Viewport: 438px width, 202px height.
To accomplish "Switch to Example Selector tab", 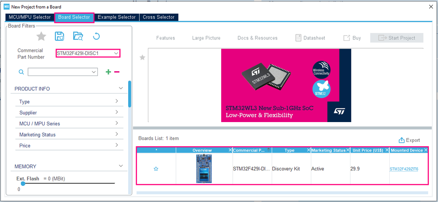I will [x=117, y=17].
